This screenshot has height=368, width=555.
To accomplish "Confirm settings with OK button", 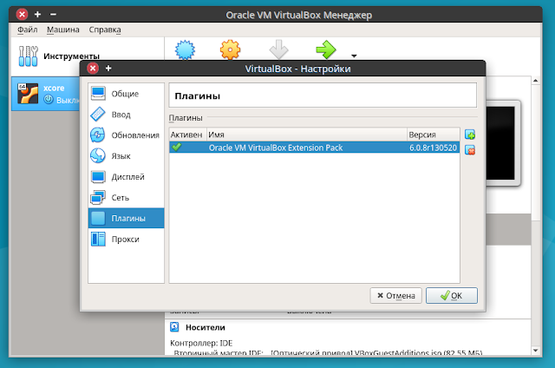I will (x=452, y=295).
